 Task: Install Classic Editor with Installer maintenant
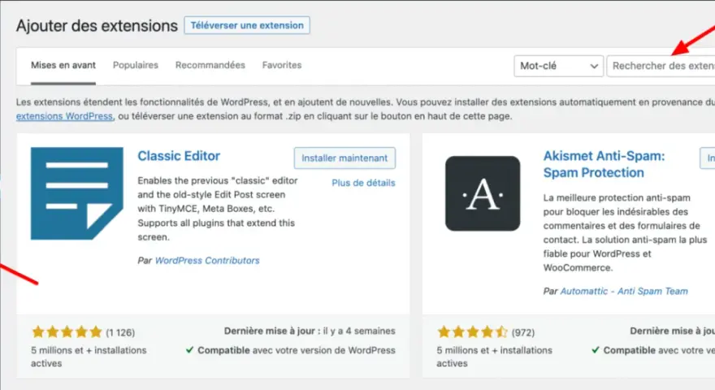(344, 158)
